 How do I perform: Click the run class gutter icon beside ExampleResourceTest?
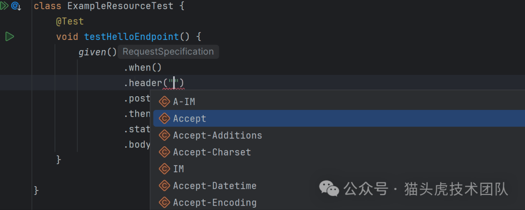point(4,6)
